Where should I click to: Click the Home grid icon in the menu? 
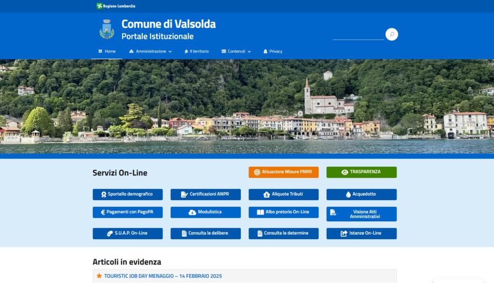click(x=100, y=51)
